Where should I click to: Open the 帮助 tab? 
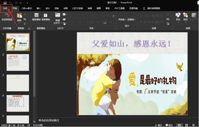point(108,8)
